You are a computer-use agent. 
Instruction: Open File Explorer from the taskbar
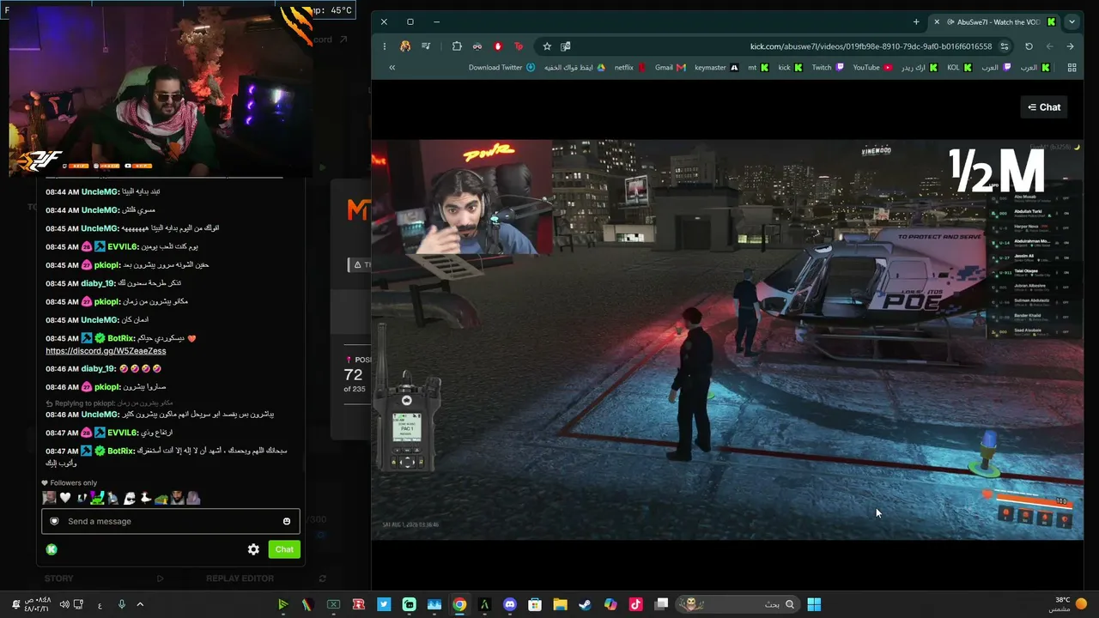click(560, 604)
